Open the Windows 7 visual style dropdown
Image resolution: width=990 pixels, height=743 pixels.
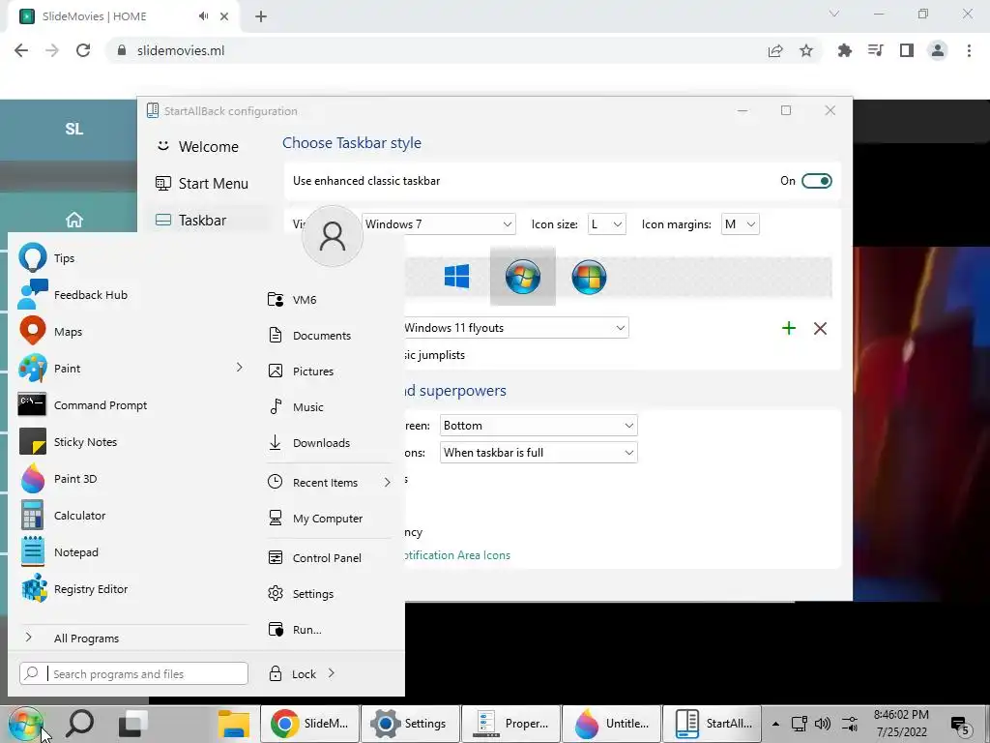[x=439, y=224]
